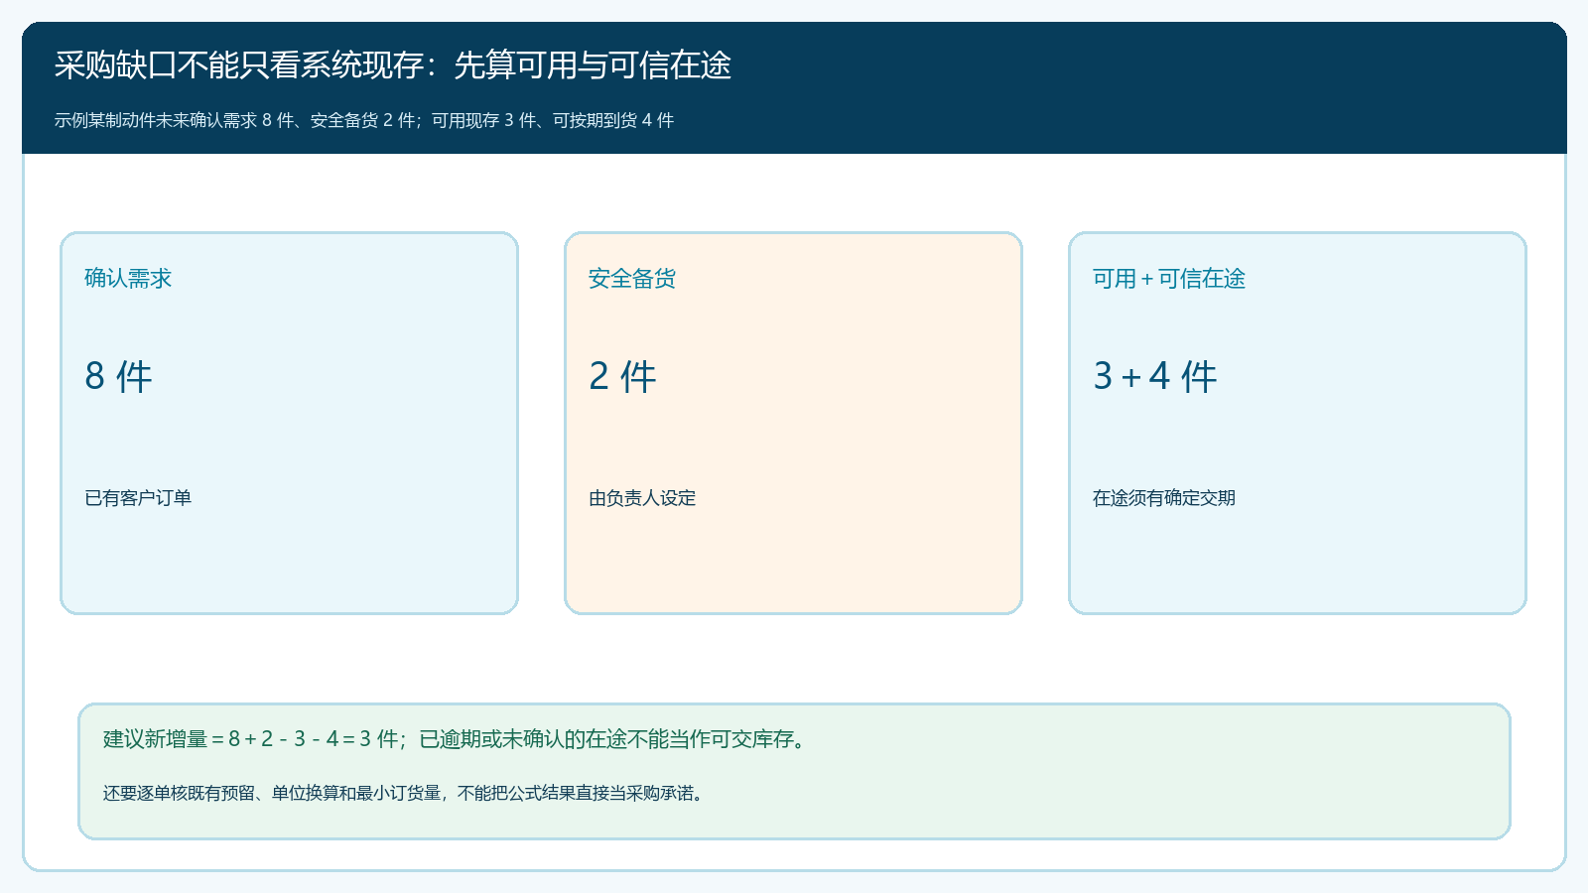1588x893 pixels.
Task: Click the 由负责人设定 note
Action: point(642,498)
